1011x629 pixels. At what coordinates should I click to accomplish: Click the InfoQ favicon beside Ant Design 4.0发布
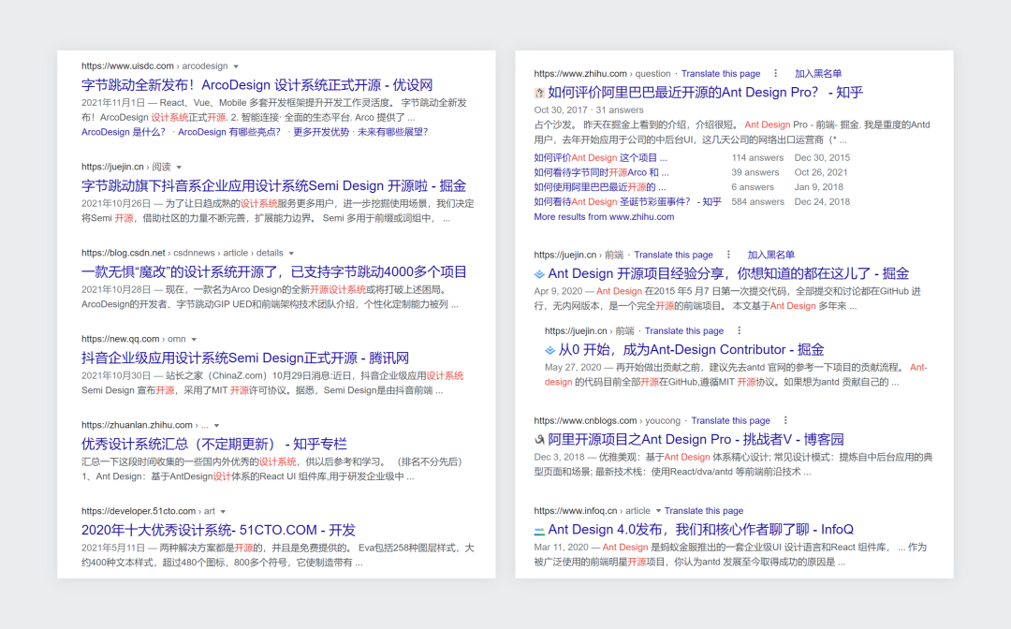[539, 530]
